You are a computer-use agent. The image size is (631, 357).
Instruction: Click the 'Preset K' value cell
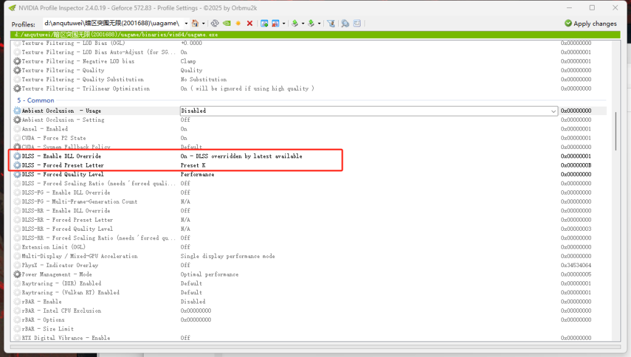(193, 165)
